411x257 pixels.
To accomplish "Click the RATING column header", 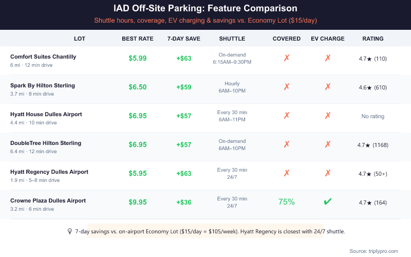I will [x=373, y=39].
